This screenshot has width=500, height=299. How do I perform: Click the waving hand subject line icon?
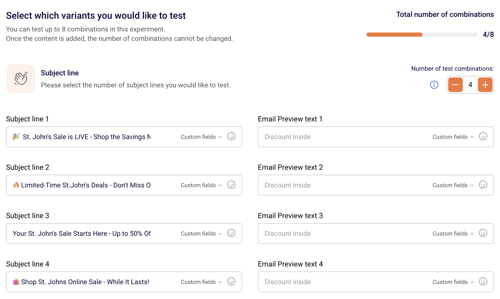21,79
